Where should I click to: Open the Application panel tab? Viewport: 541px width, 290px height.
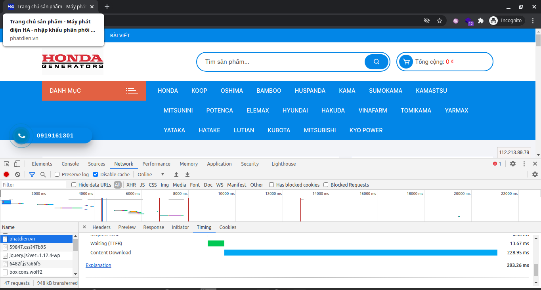(219, 164)
